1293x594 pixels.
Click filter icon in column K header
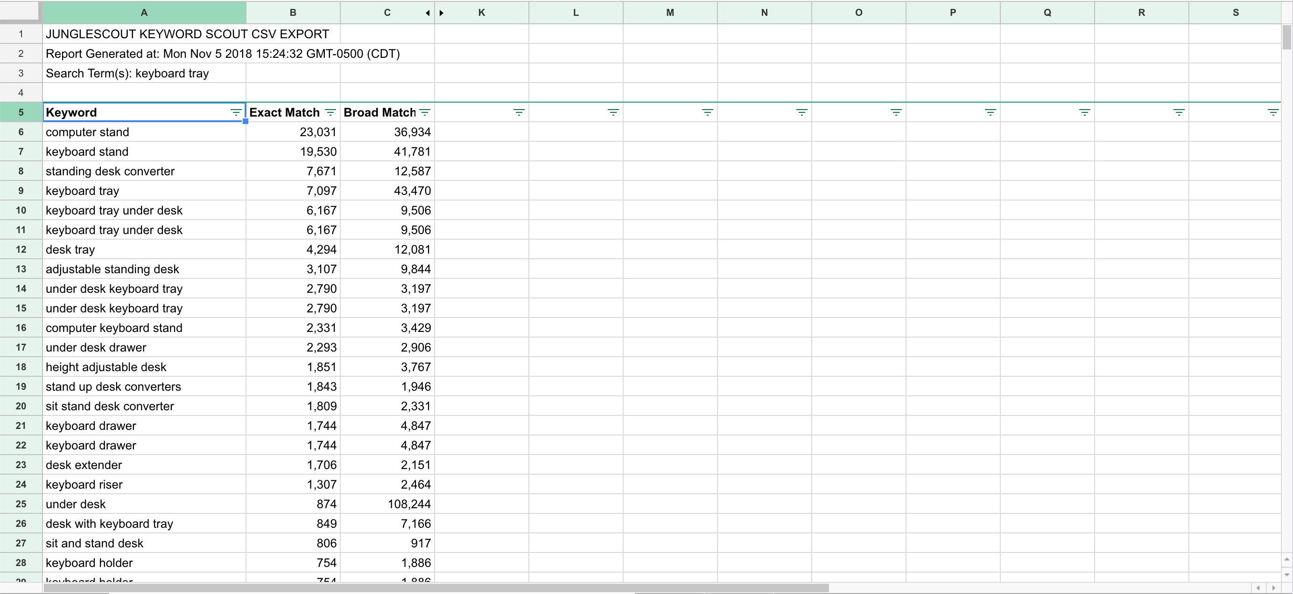[x=519, y=112]
